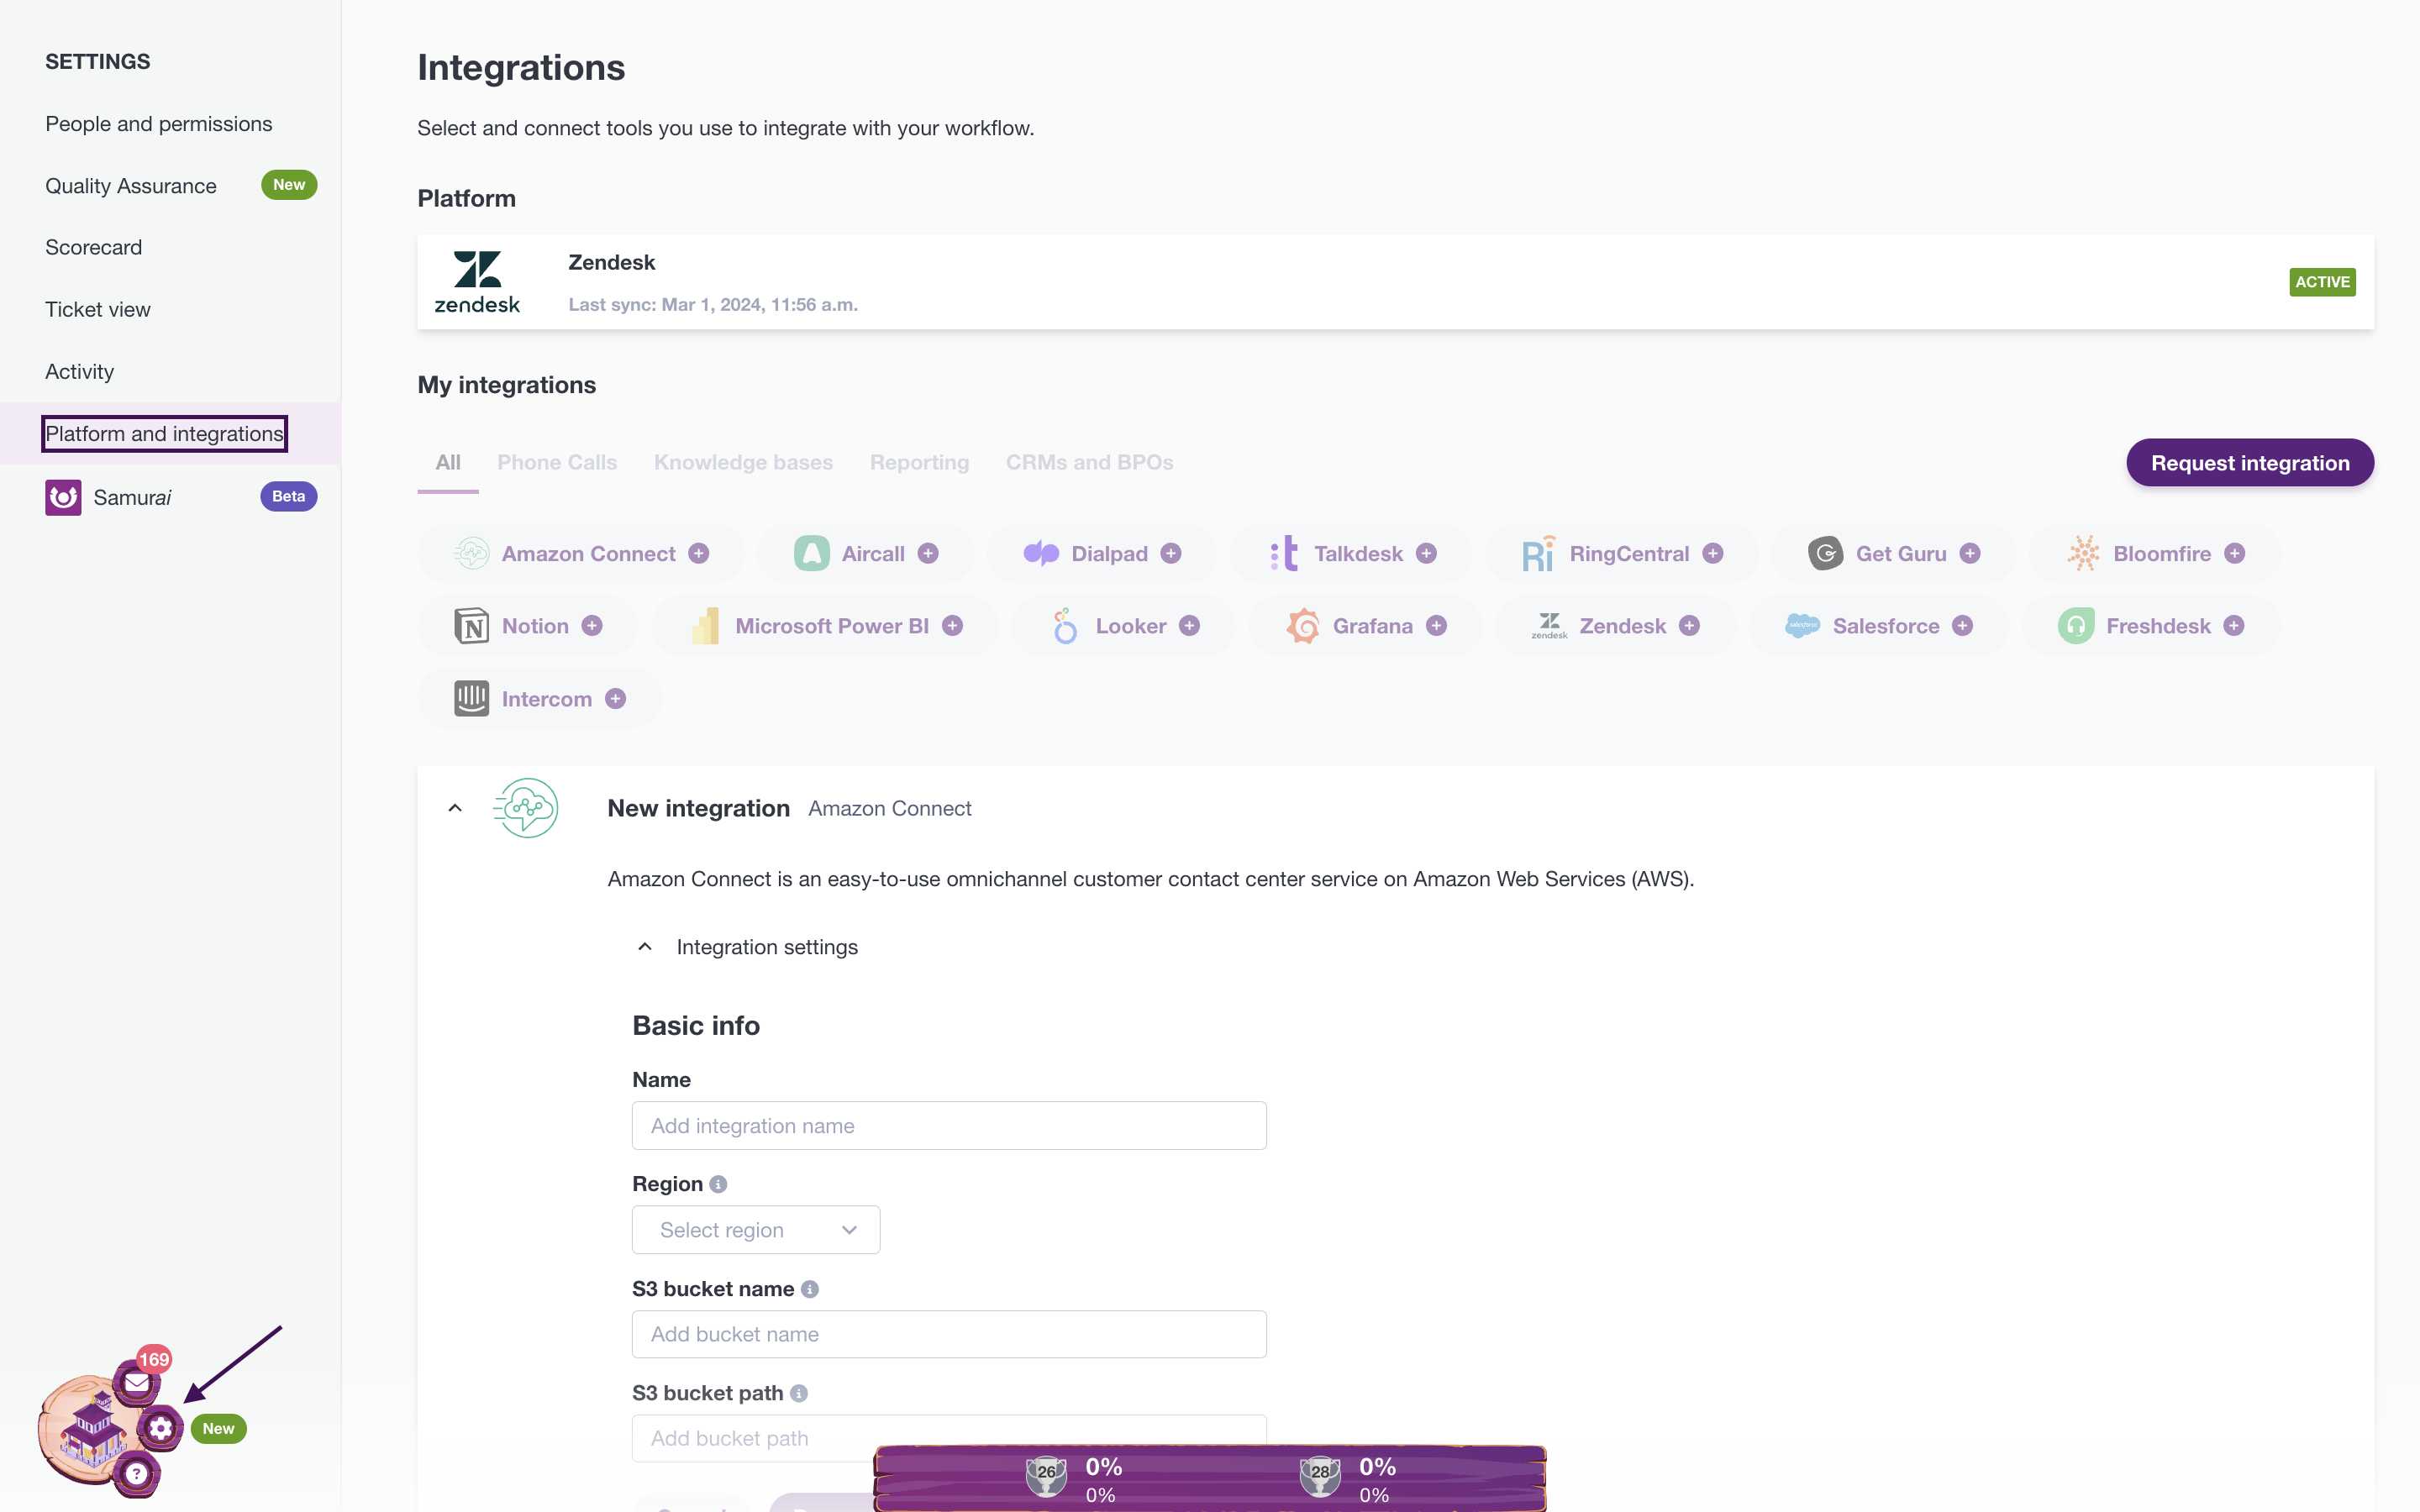
Task: Click the Notion logo icon
Action: point(471,626)
